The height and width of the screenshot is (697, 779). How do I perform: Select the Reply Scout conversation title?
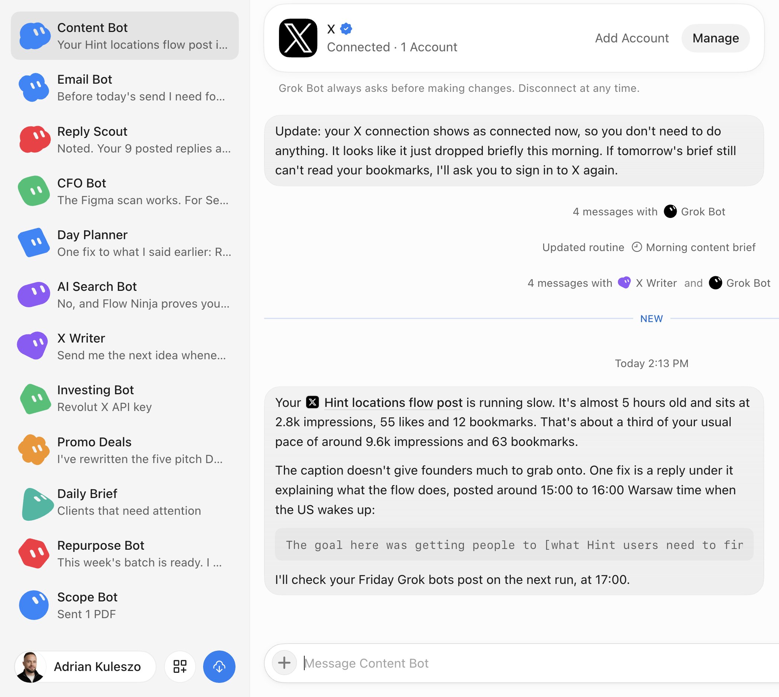(x=92, y=131)
